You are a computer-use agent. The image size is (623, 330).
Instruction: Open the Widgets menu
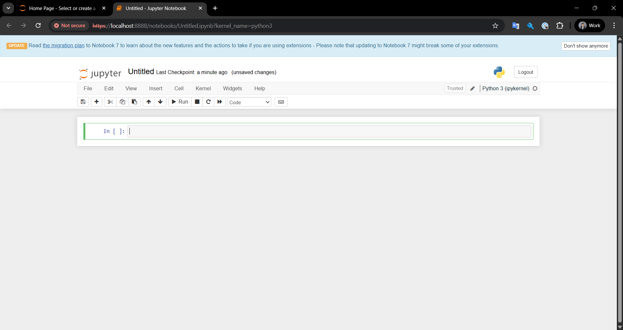[232, 88]
